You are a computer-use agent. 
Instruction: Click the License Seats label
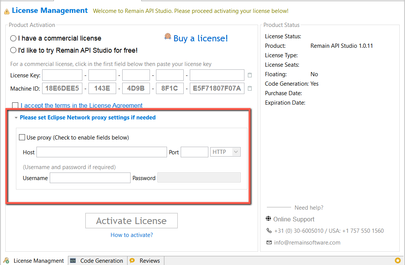click(x=282, y=65)
